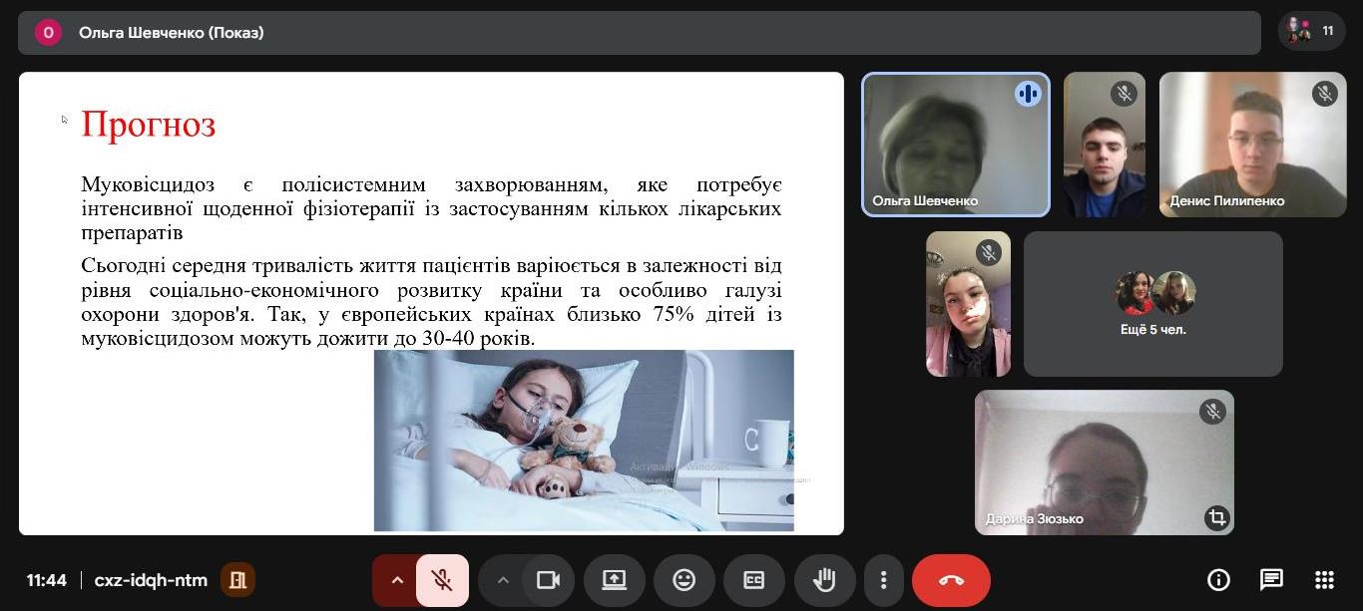Raise your hand
The height and width of the screenshot is (611, 1363).
[824, 579]
